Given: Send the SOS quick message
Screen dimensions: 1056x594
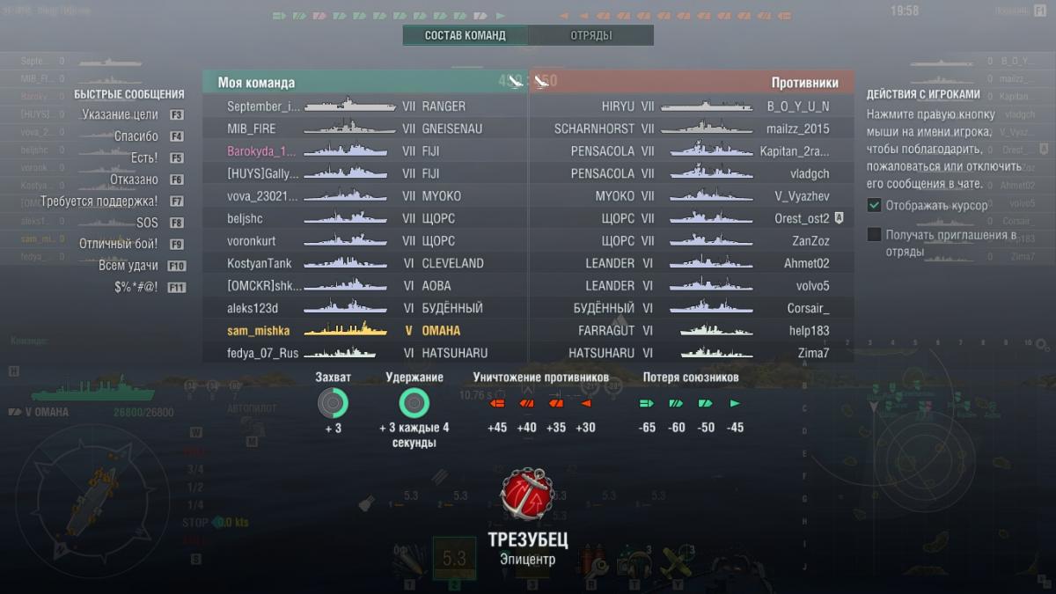Looking at the screenshot, I should (x=147, y=223).
